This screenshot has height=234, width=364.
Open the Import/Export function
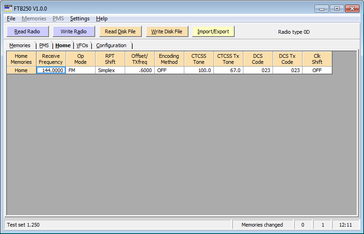click(213, 31)
